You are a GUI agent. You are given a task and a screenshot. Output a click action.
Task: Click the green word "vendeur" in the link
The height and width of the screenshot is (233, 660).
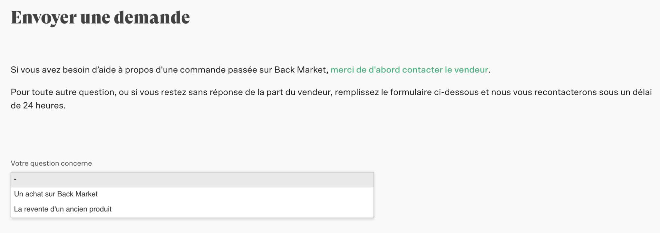point(471,70)
